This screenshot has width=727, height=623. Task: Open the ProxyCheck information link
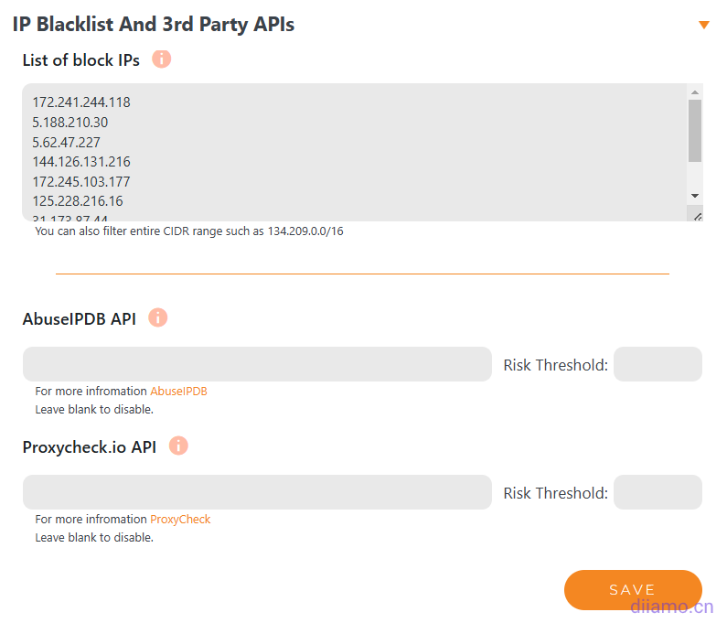pos(180,520)
